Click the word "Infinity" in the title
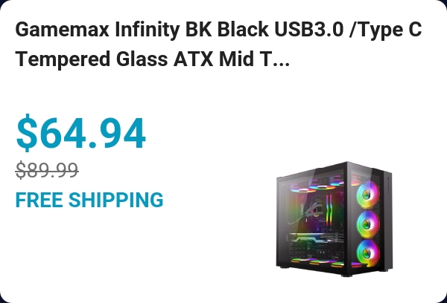Viewport: 447px width, 303px height. click(140, 30)
